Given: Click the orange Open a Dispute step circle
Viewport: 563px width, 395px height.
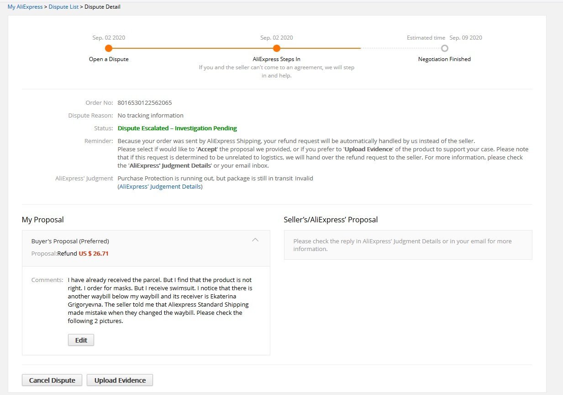Looking at the screenshot, I should 109,48.
